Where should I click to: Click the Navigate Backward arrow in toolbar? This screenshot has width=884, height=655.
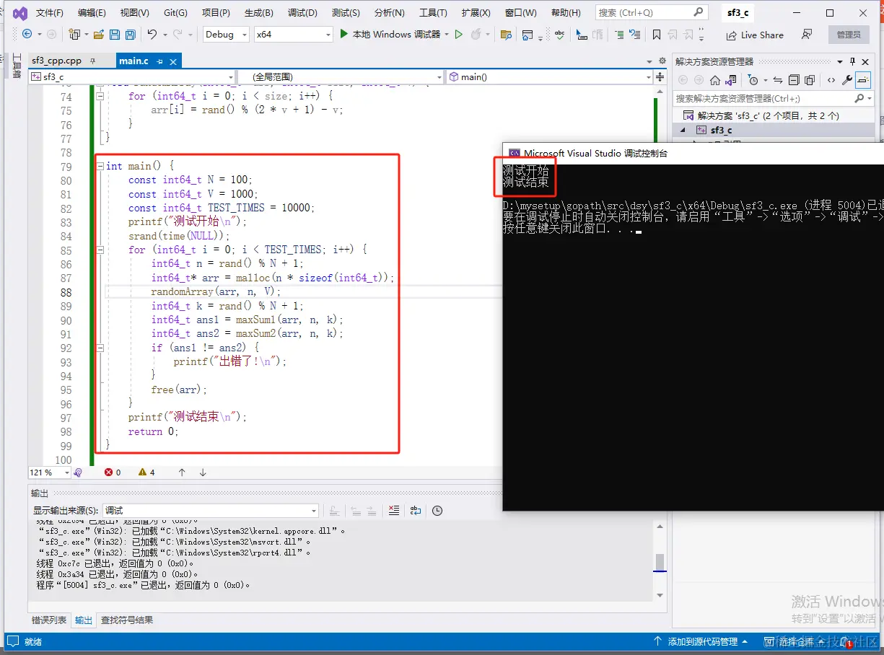coord(27,34)
